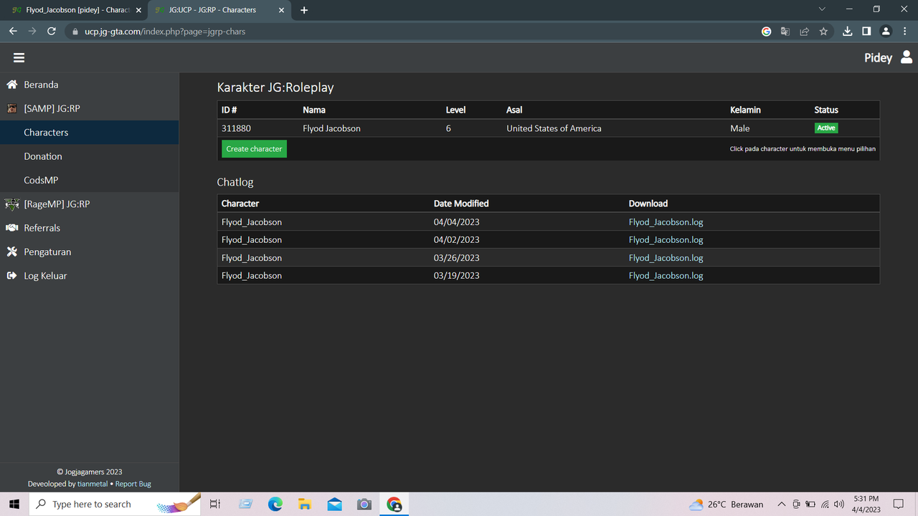Close the JG:UCP Characters tab
918x516 pixels.
tap(281, 10)
